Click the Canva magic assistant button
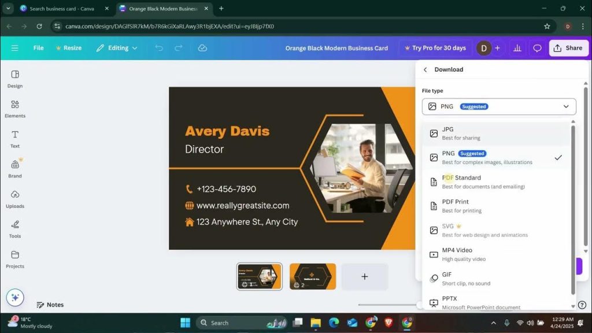The image size is (592, 333). point(15,298)
